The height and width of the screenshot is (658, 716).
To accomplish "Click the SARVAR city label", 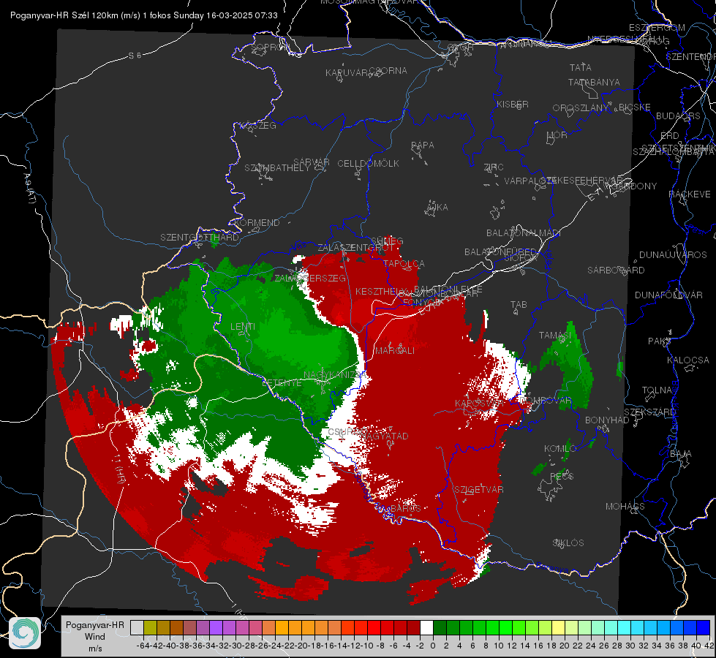I will point(312,162).
